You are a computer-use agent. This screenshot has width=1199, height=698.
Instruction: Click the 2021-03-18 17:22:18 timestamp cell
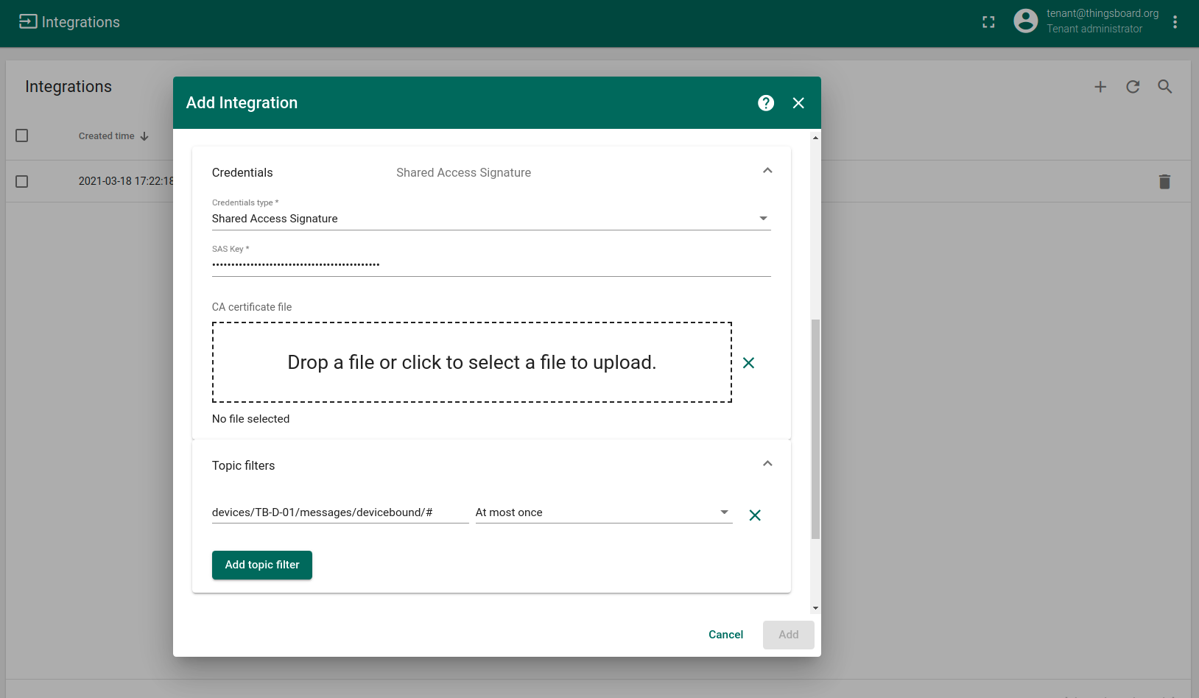point(126,181)
